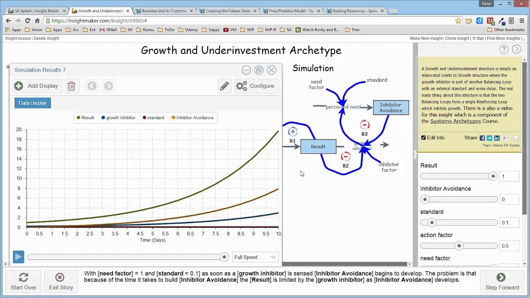Click the pencil edit icon in results
This screenshot has height=298, width=530.
(224, 86)
